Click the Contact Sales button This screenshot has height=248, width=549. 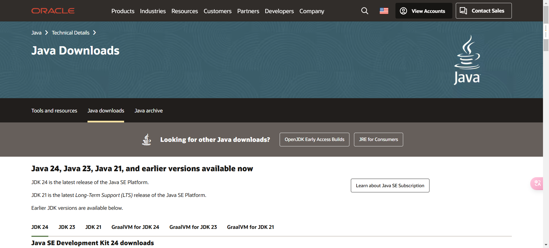point(484,11)
